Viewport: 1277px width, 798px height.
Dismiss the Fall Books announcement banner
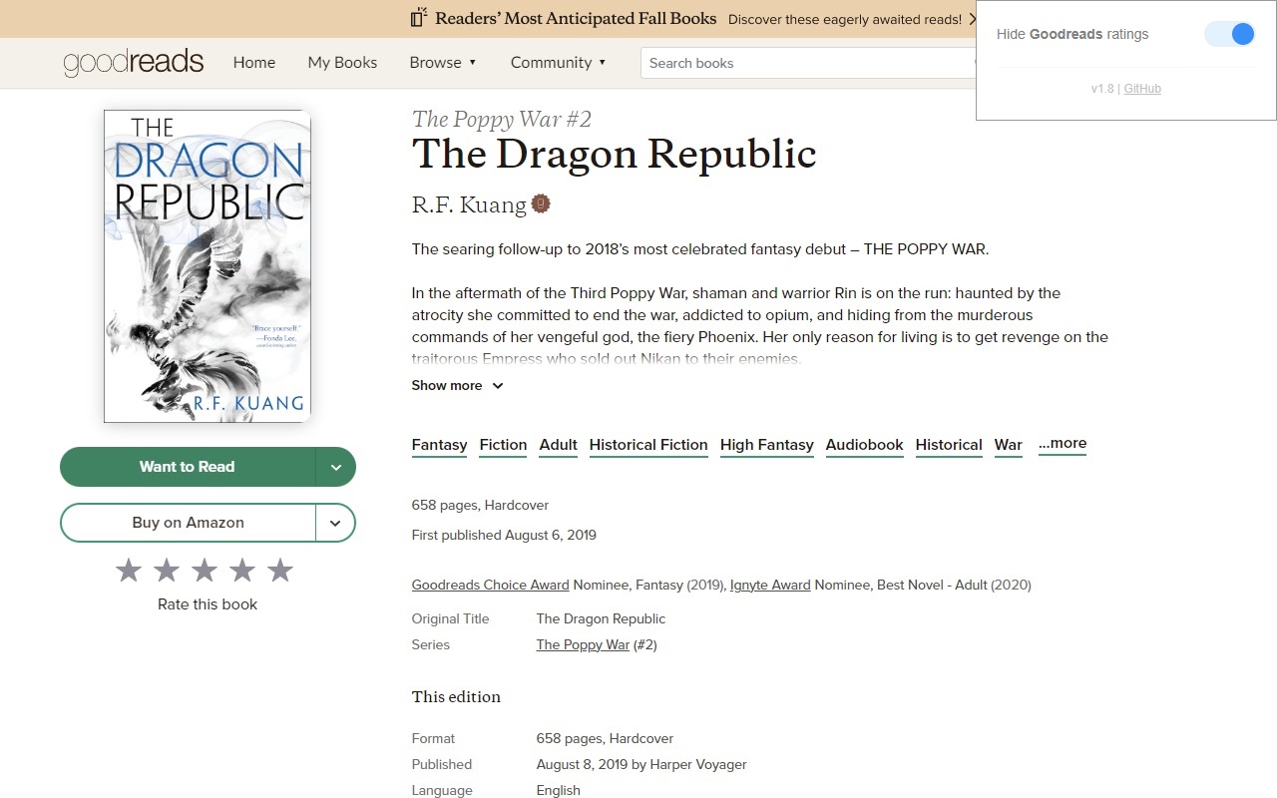(973, 18)
